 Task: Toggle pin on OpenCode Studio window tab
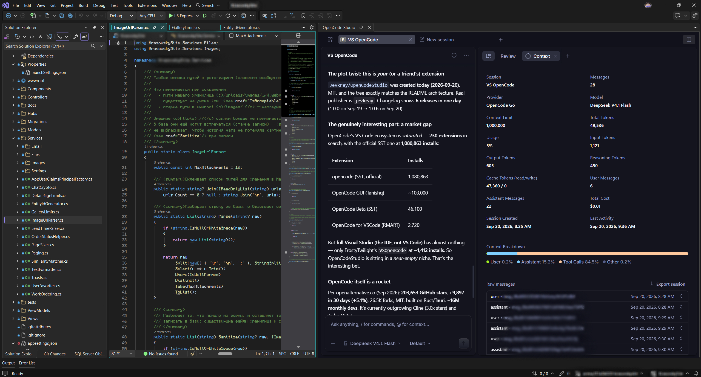coord(361,27)
